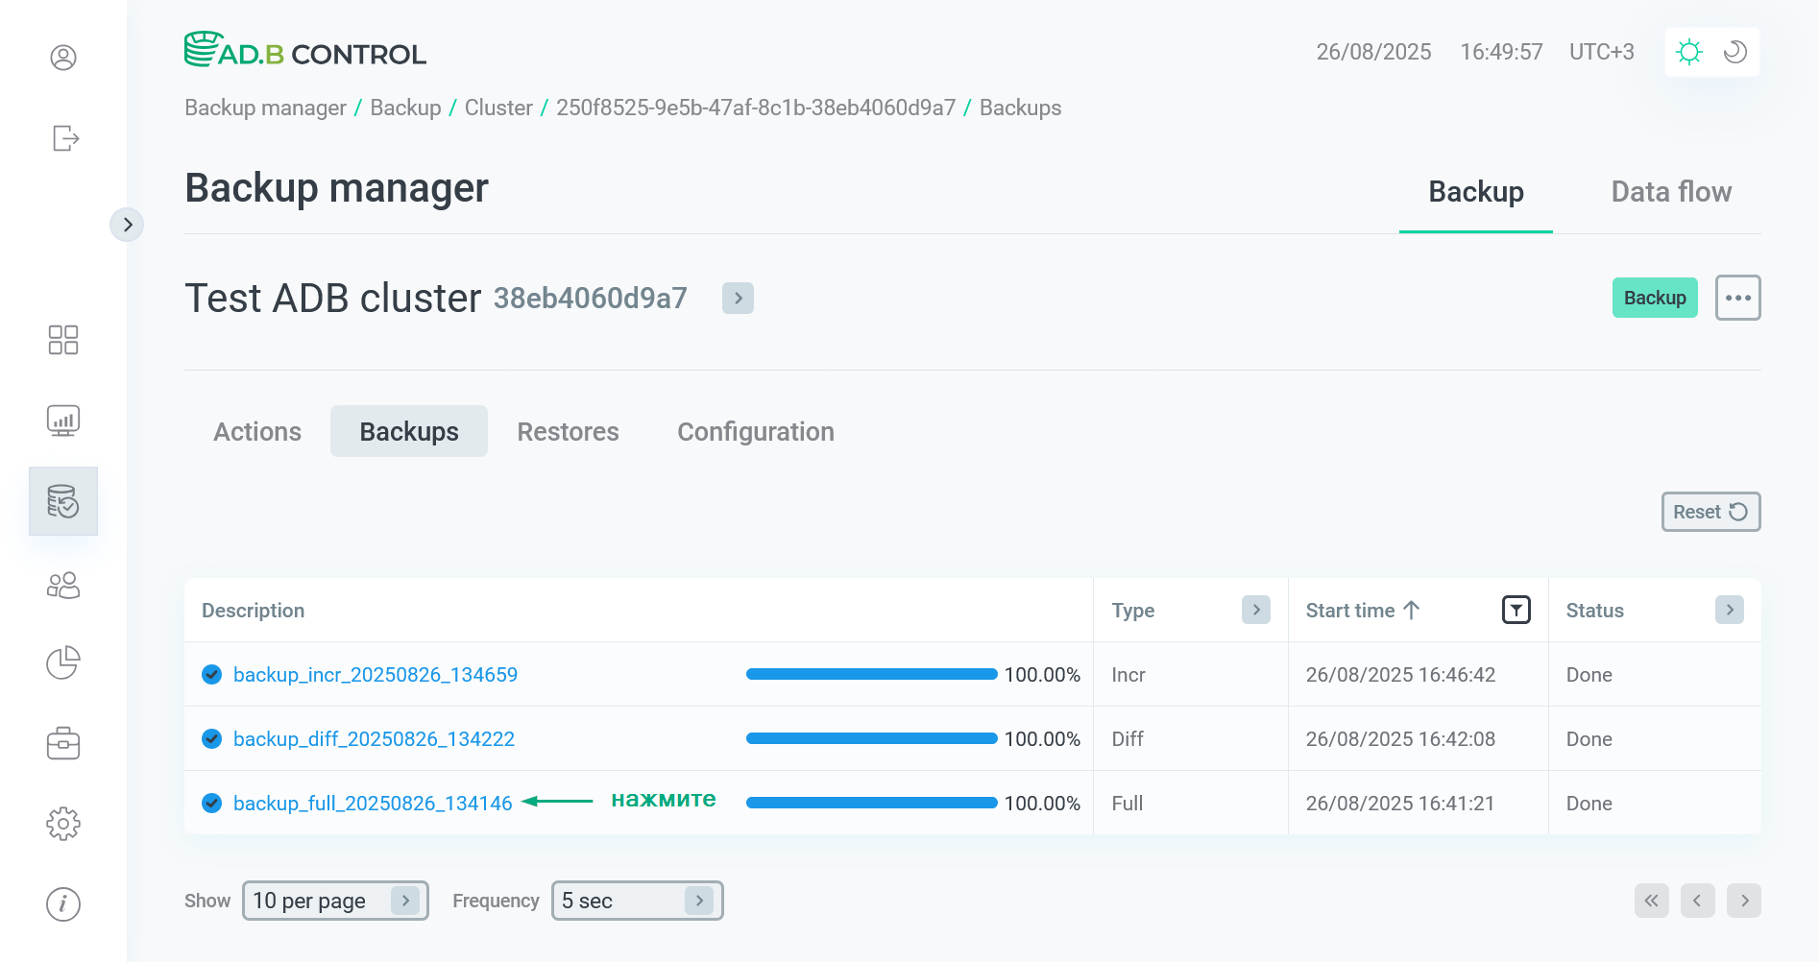Click the backup_incr progress bar
The width and height of the screenshot is (1819, 962).
[871, 675]
